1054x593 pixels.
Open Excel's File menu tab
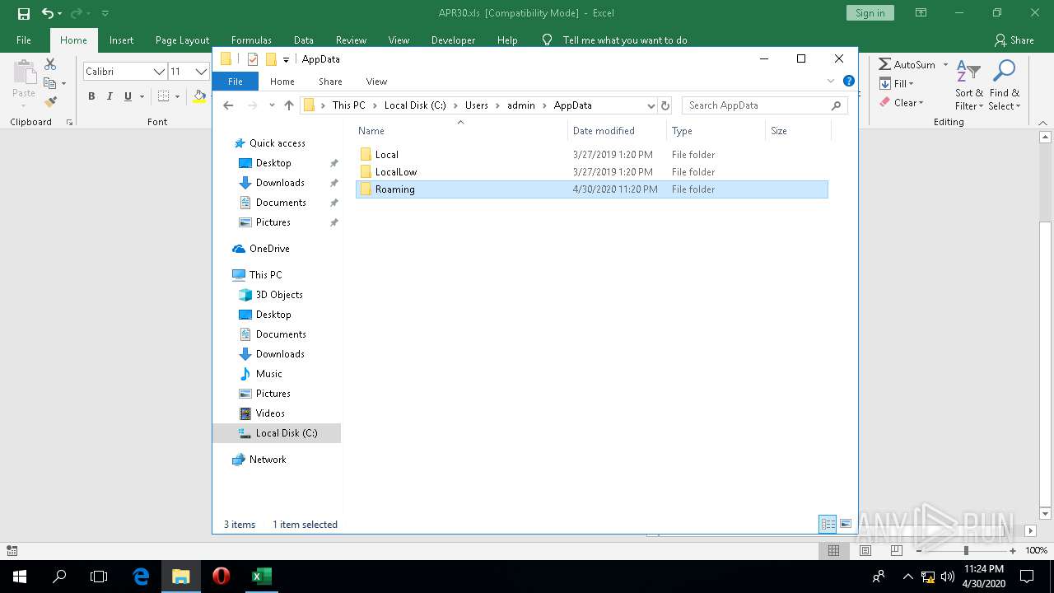click(24, 40)
